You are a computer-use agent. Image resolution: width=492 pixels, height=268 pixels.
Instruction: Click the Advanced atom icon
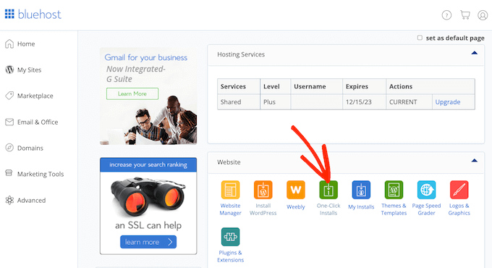9,200
